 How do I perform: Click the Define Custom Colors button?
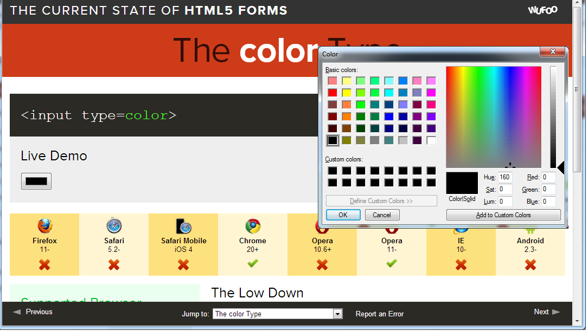click(381, 201)
